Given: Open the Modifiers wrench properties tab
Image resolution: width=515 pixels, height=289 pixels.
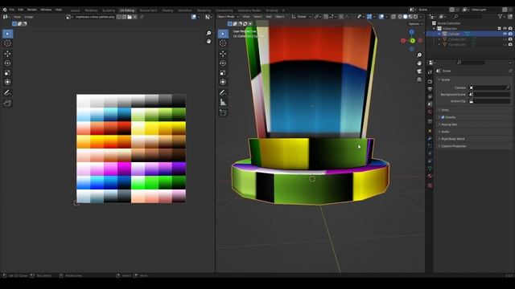Looking at the screenshot, I should click(430, 139).
